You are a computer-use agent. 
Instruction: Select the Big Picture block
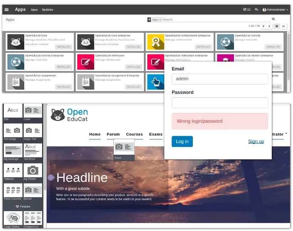33,172
